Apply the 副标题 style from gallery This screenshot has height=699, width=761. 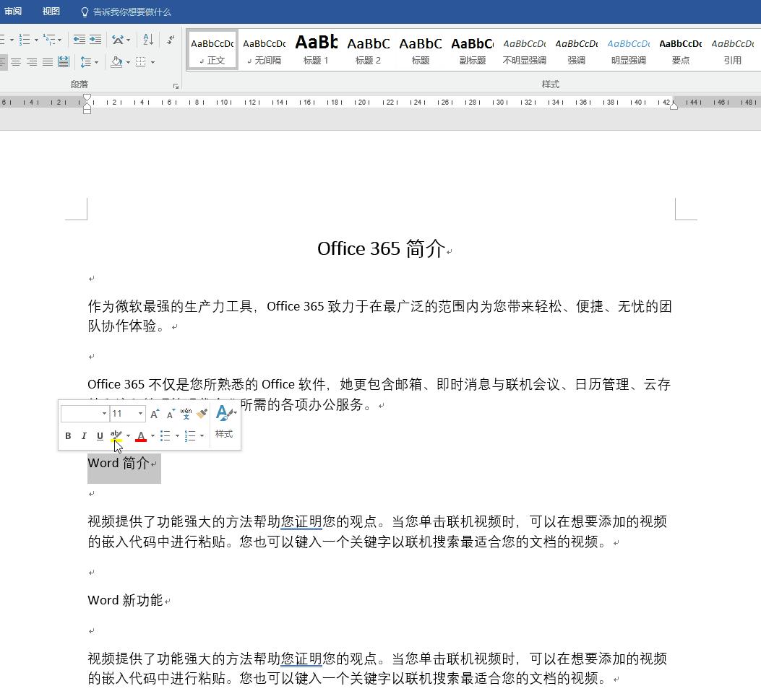pos(472,49)
